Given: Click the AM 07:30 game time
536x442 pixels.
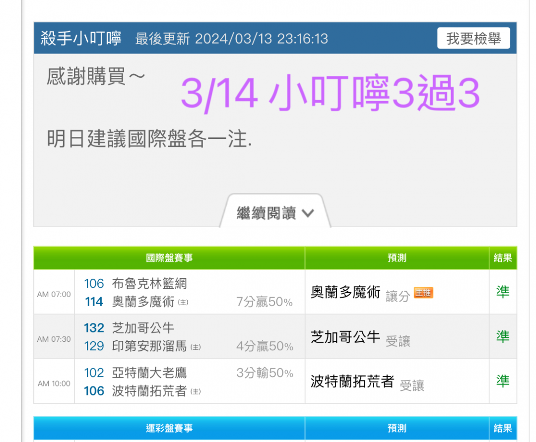Looking at the screenshot, I should click(54, 339).
